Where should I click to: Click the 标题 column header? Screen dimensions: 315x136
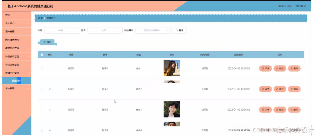pyautogui.click(x=71, y=55)
